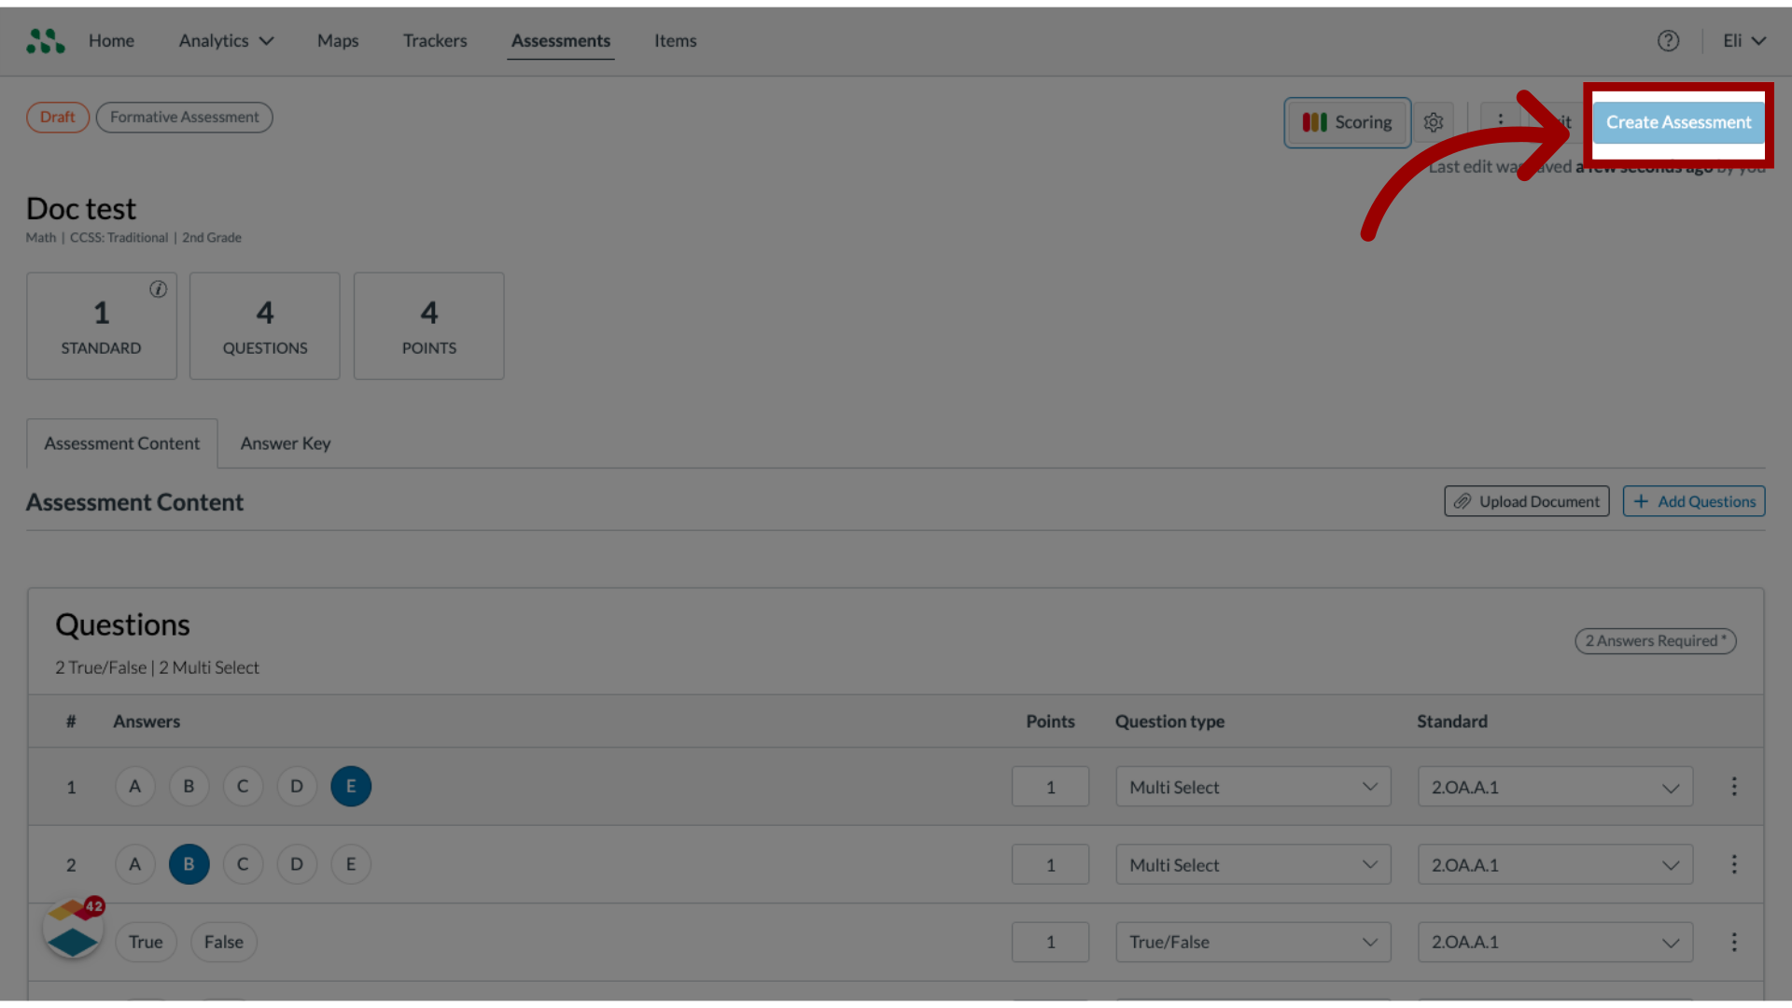Image resolution: width=1792 pixels, height=1008 pixels.
Task: Click the 4 Points summary card
Action: pyautogui.click(x=429, y=326)
